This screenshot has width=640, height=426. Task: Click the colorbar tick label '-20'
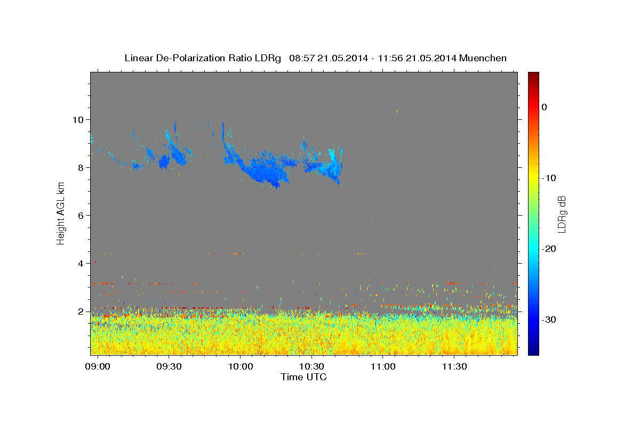click(x=549, y=249)
